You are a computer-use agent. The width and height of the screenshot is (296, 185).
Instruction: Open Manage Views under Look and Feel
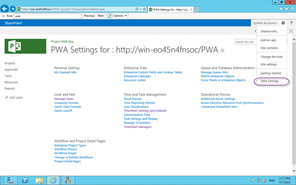[x=64, y=99]
